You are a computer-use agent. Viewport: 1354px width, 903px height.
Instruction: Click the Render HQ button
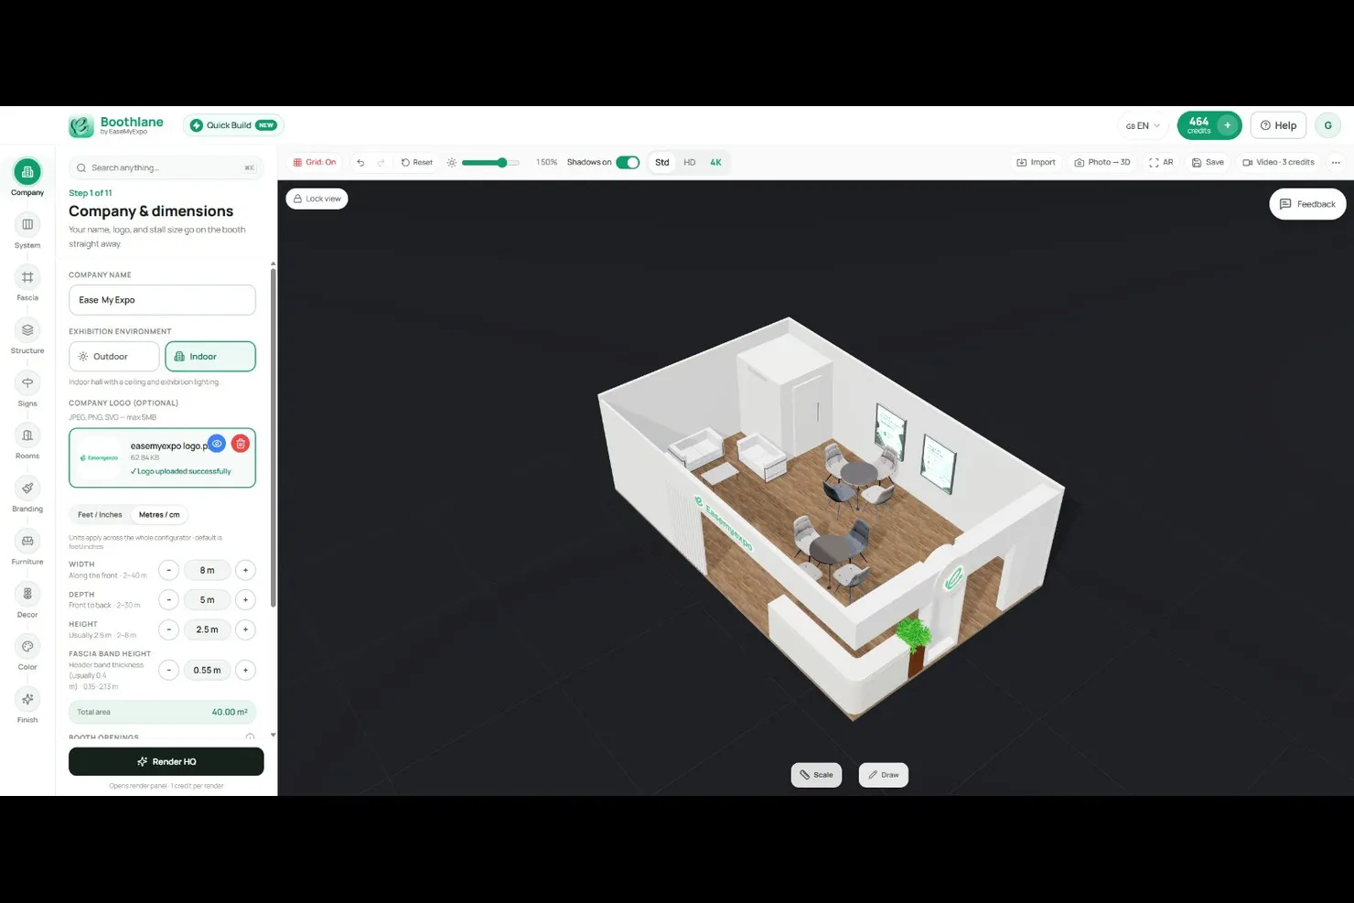[167, 761]
